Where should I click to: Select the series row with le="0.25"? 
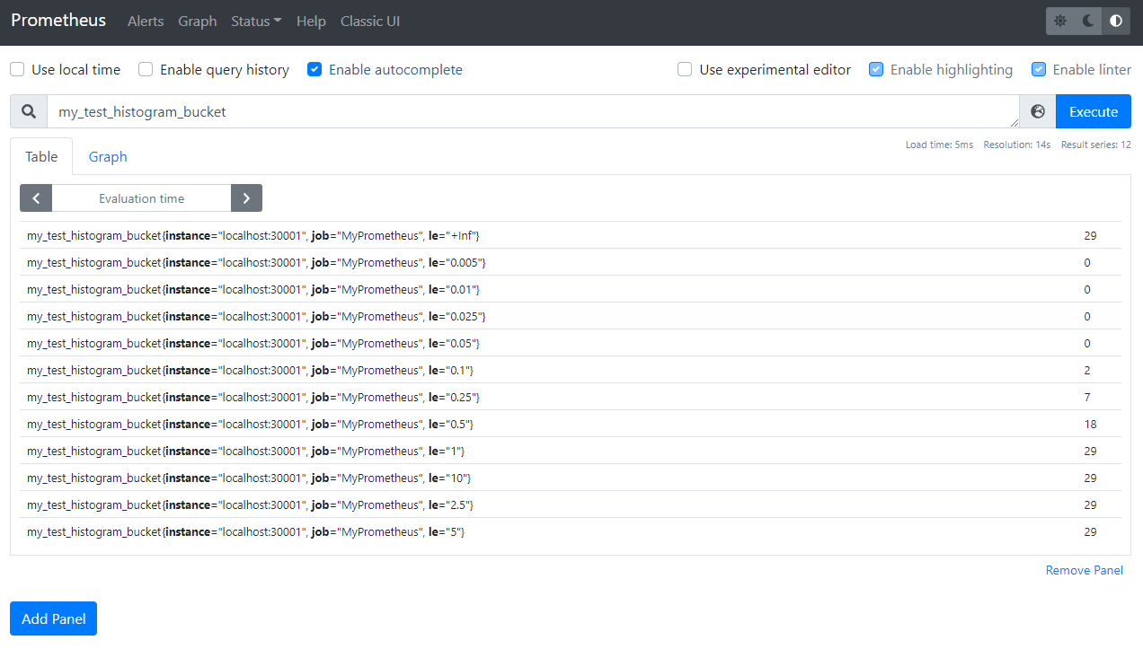(571, 397)
